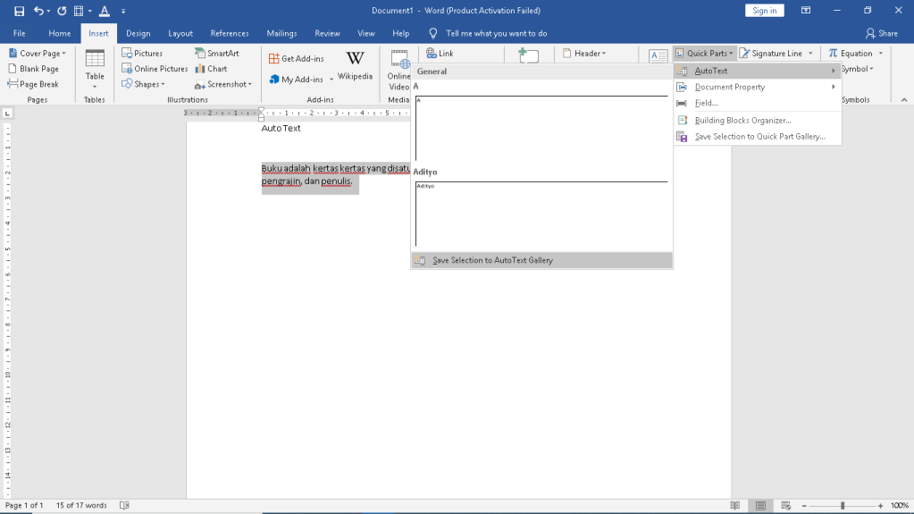Switch to the Design tab
914x514 pixels.
138,33
